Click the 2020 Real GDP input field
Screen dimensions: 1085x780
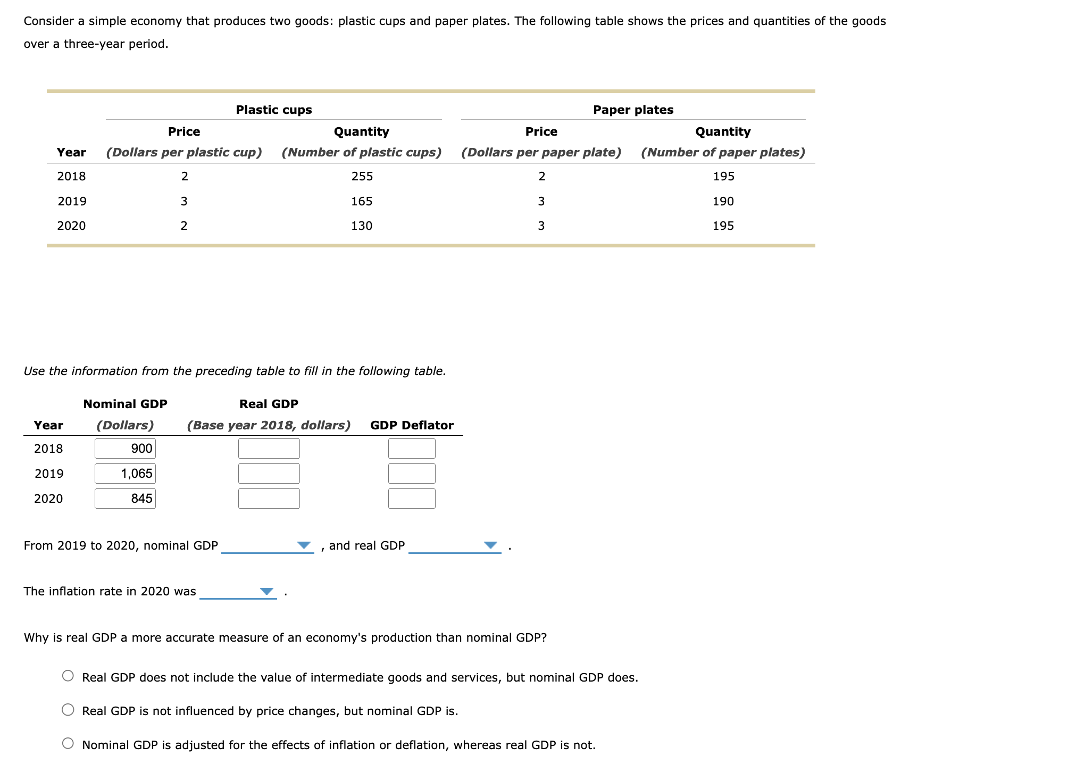point(269,498)
